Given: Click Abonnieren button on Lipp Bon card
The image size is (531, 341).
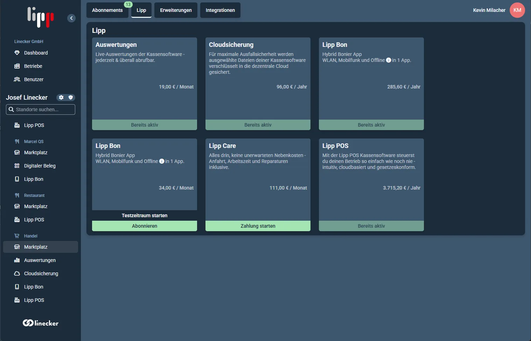Looking at the screenshot, I should point(145,226).
